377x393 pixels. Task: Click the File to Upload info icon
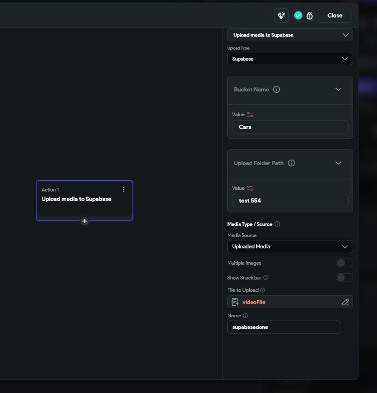[262, 290]
